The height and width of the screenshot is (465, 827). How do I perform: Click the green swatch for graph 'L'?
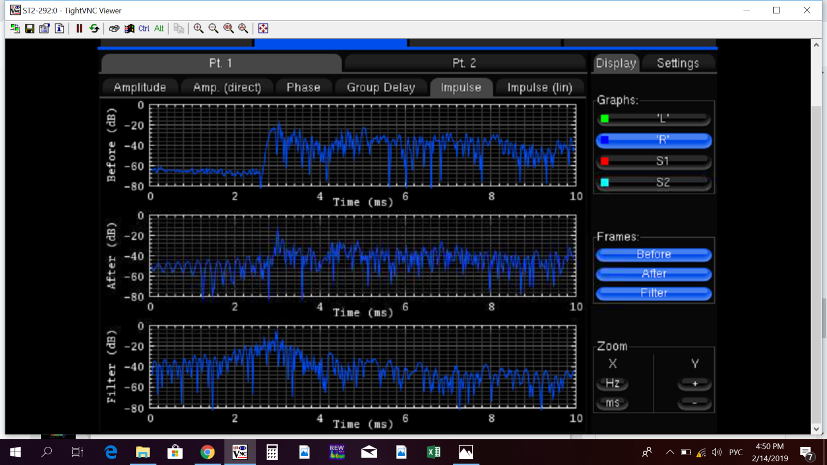click(605, 119)
